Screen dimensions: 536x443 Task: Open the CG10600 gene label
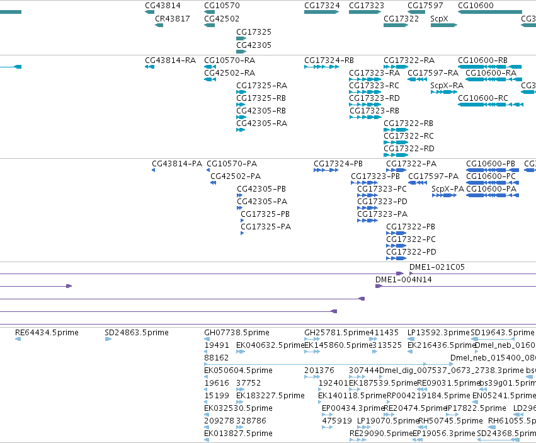476,6
